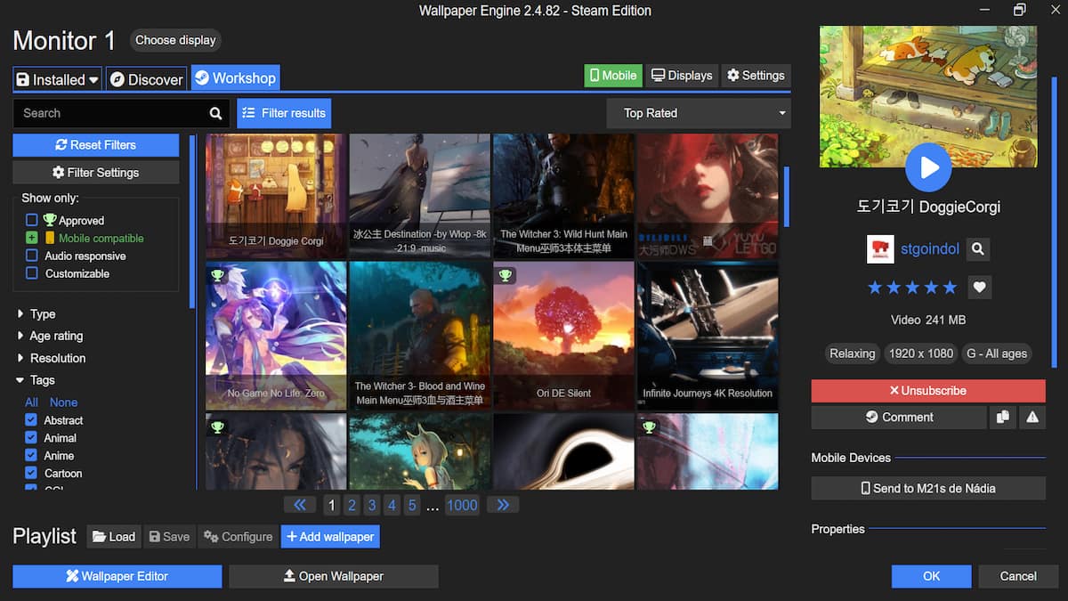Click the copy icon beside Comment

tap(1001, 417)
